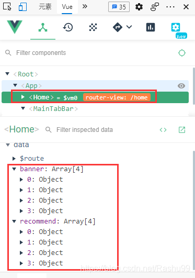Expand the Home component tree node
The width and height of the screenshot is (195, 278).
point(22,97)
